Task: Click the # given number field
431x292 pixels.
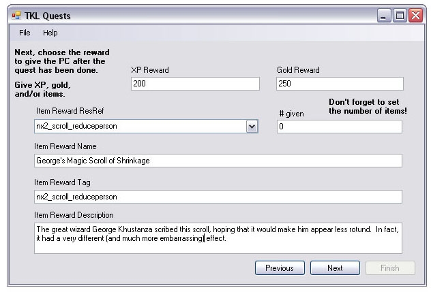Action: pyautogui.click(x=339, y=127)
